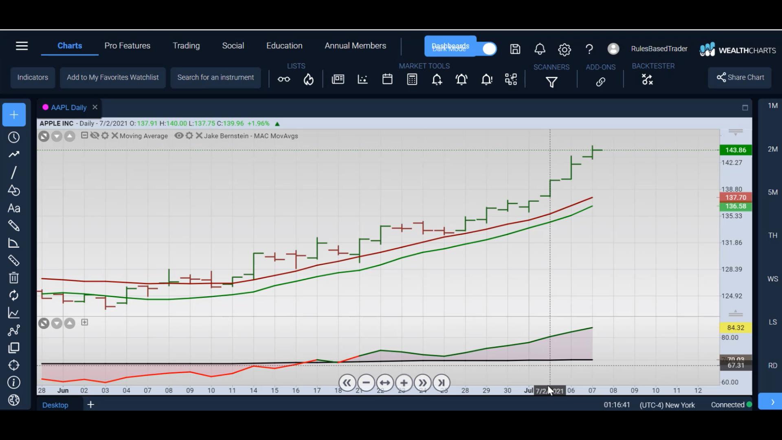
Task: Open the Annual Members menu
Action: (x=355, y=46)
